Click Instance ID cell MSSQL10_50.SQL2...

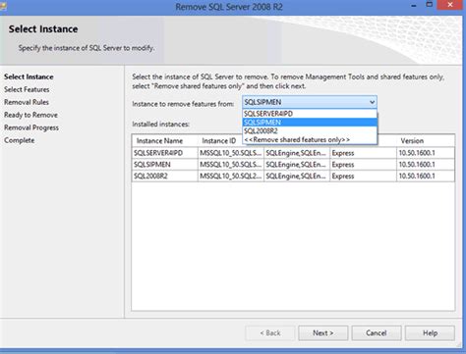click(x=231, y=177)
